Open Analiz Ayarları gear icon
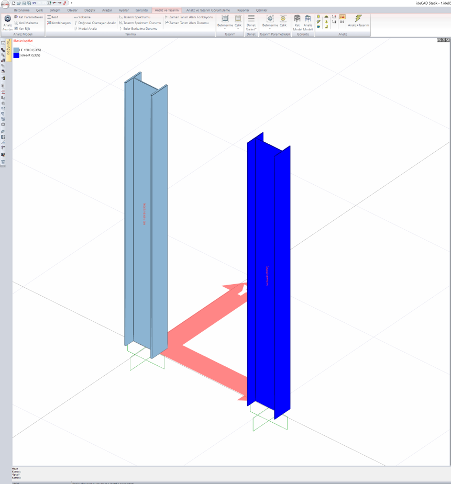451x484 pixels. pos(7,18)
